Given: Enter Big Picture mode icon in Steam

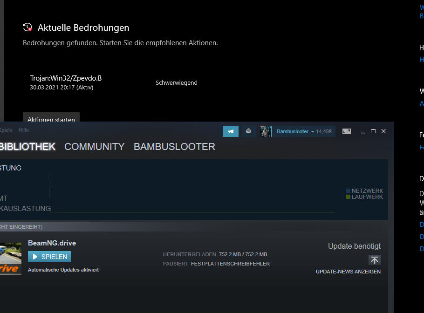Looking at the screenshot, I should pyautogui.click(x=346, y=131).
